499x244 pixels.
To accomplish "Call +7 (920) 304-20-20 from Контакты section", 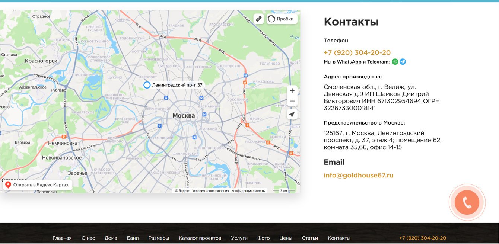I will click(357, 52).
